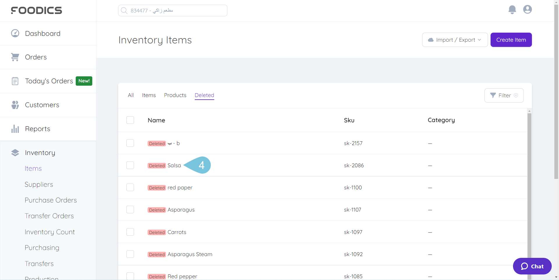Expand the Import / Export dropdown
559x280 pixels.
(x=455, y=40)
